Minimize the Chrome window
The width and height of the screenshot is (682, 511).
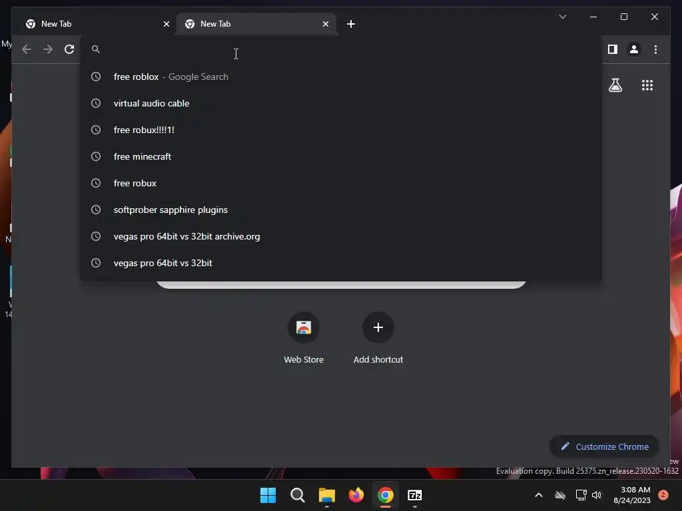pyautogui.click(x=593, y=17)
